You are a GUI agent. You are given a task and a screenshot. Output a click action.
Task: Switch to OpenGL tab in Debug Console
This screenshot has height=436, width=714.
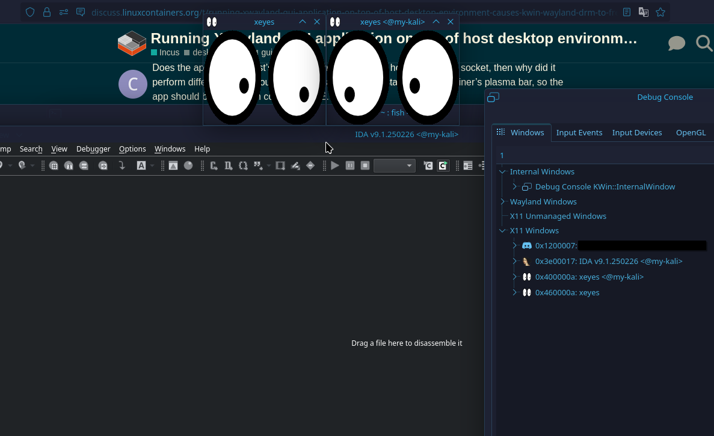(x=691, y=132)
